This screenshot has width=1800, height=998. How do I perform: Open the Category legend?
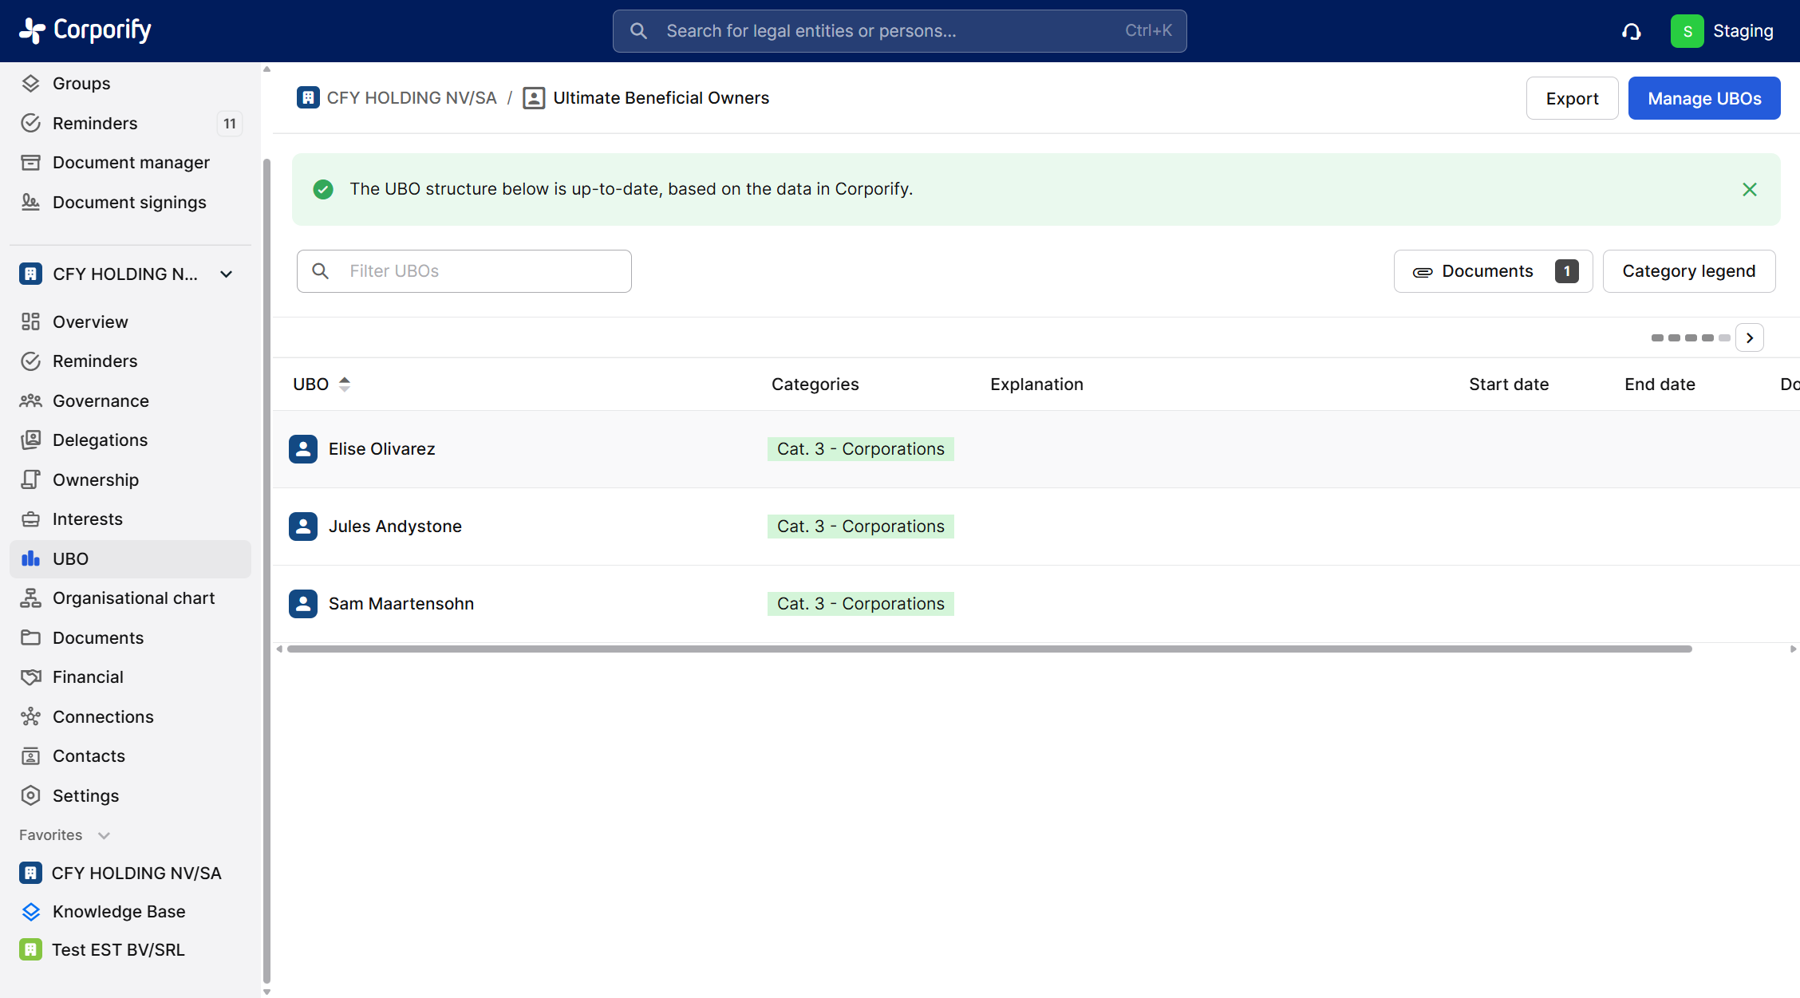1688,271
